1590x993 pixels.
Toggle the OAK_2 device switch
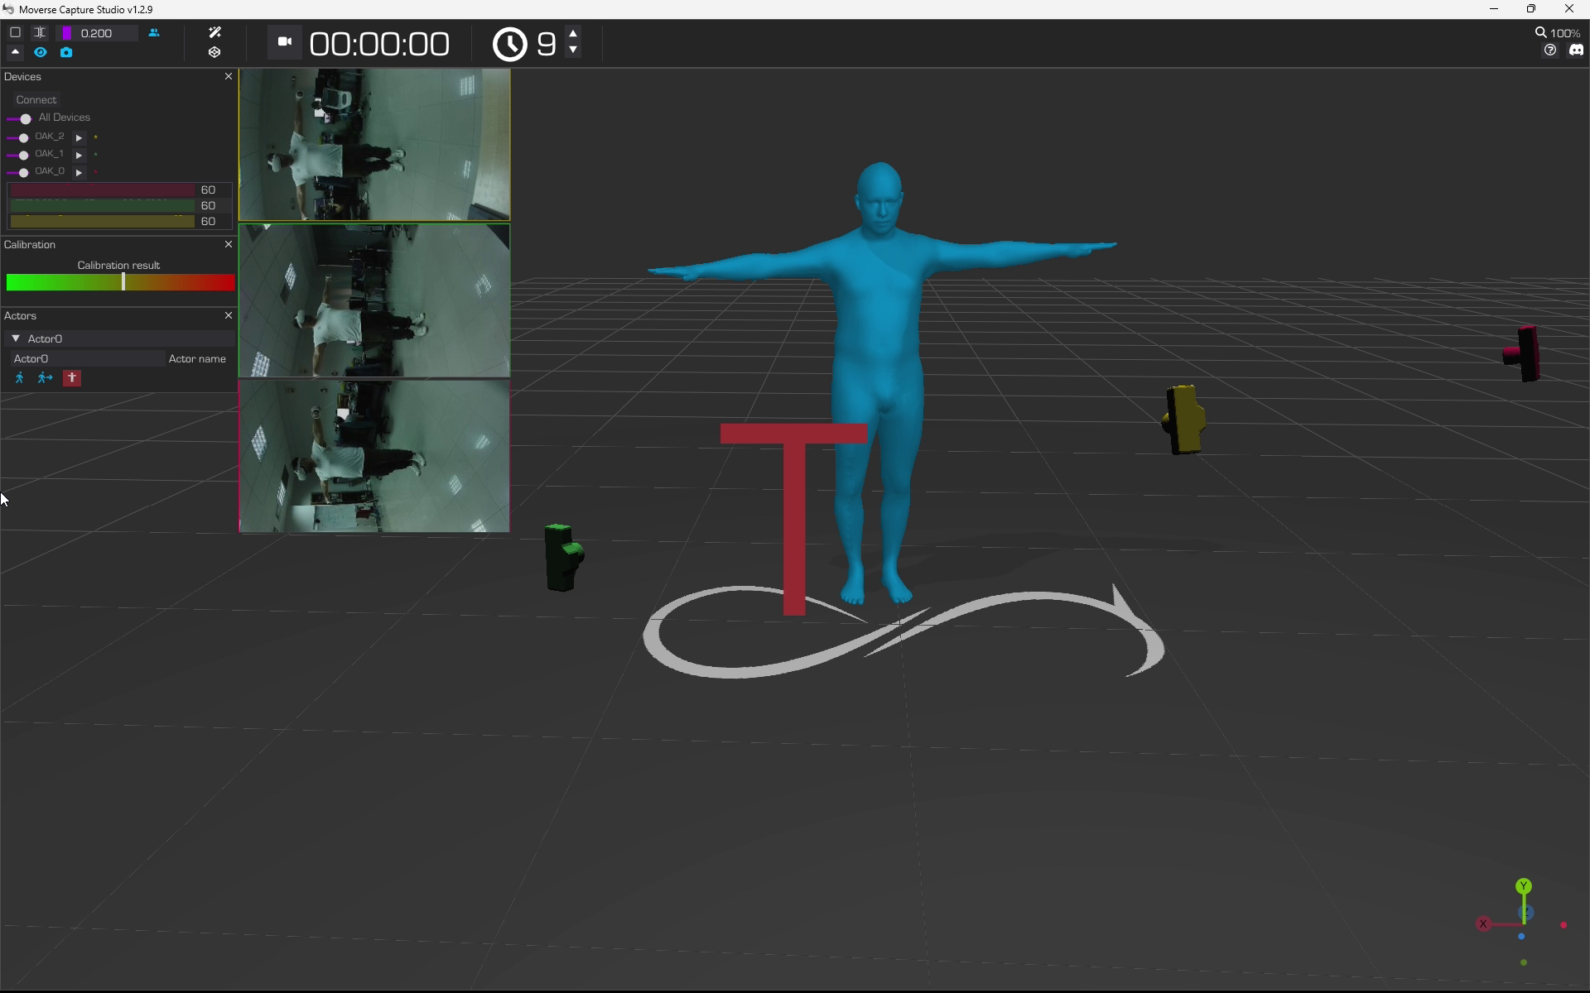coord(18,137)
